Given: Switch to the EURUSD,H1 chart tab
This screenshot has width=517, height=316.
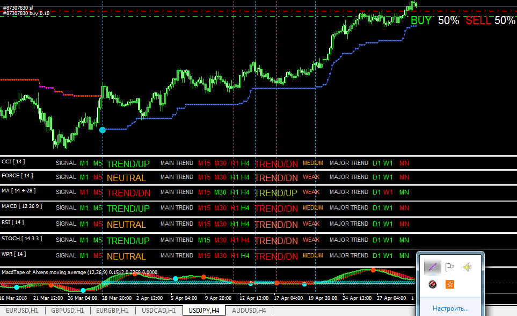Looking at the screenshot, I should pos(22,311).
